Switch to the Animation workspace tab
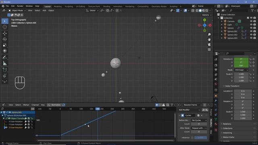The width and height of the screenshot is (258, 145). click(118, 6)
